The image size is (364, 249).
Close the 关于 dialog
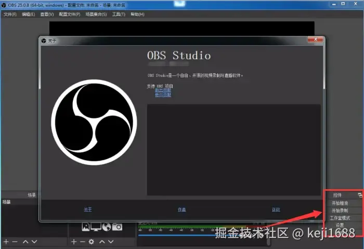pyautogui.click(x=315, y=40)
